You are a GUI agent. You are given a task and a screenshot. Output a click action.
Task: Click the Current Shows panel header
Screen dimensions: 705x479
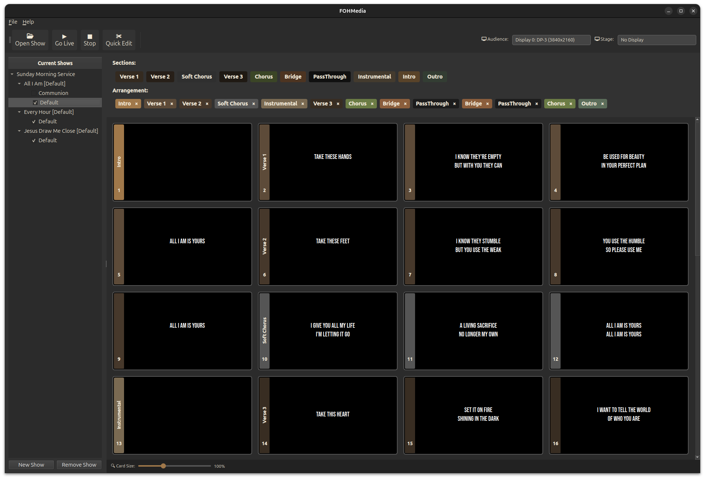55,63
